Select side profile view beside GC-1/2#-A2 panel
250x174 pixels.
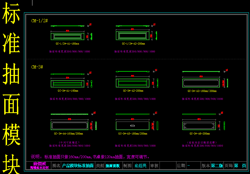156,36
